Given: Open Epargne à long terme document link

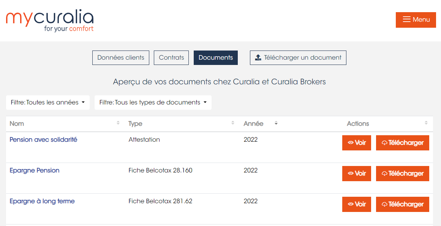Looking at the screenshot, I should click(42, 201).
